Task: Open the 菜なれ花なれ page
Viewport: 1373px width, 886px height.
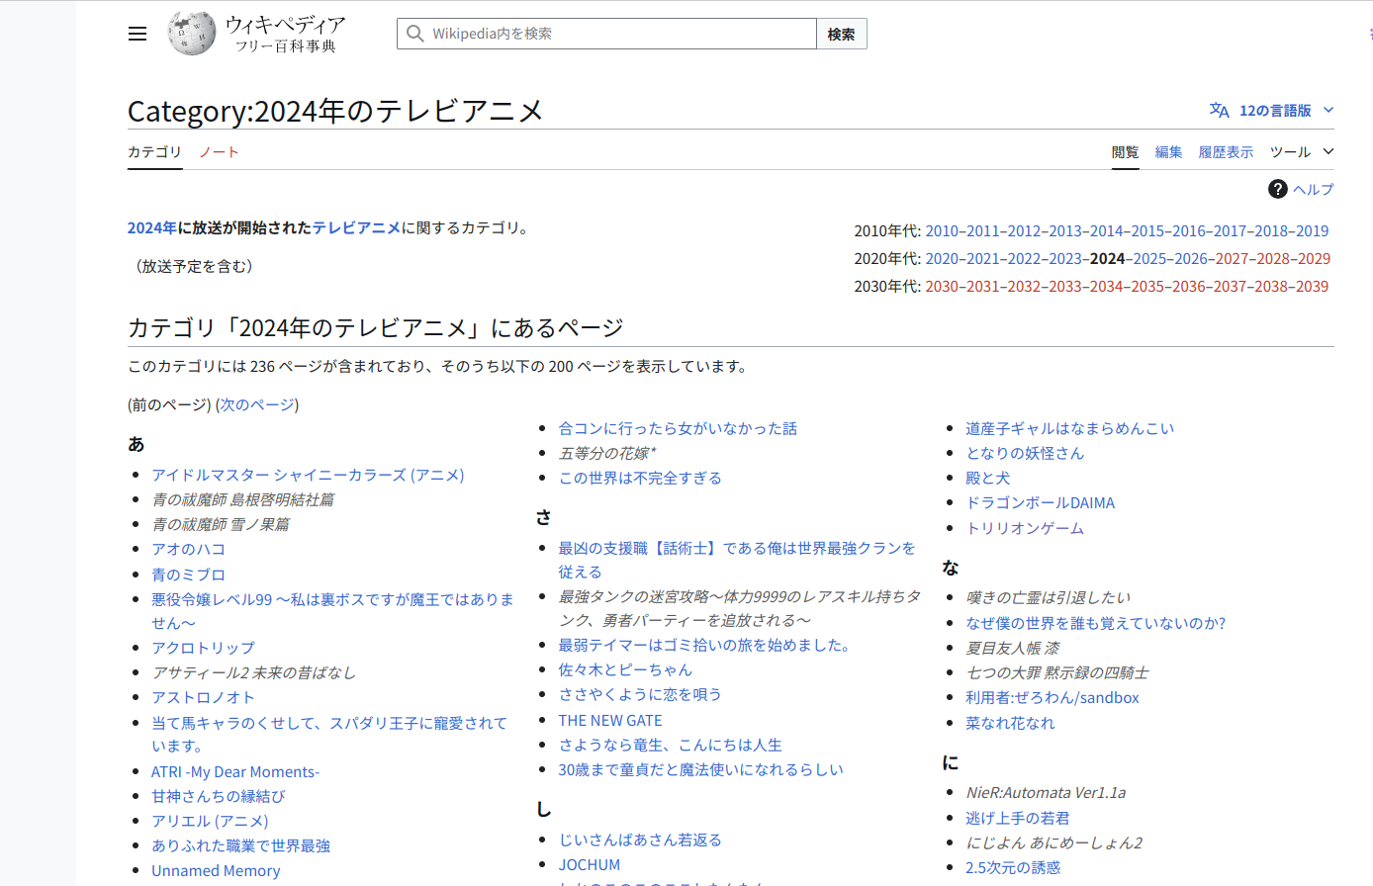Action: tap(1010, 723)
